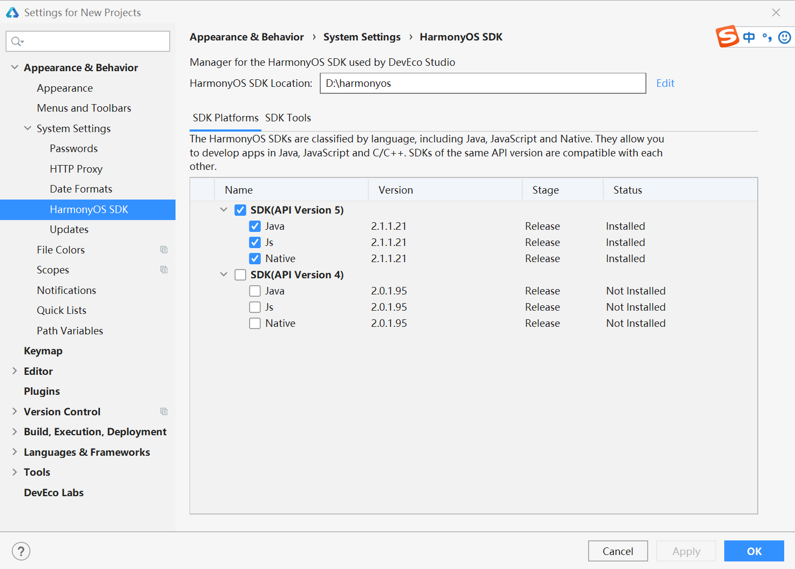The height and width of the screenshot is (569, 795).
Task: Open HTTP Proxy settings
Action: pos(76,169)
